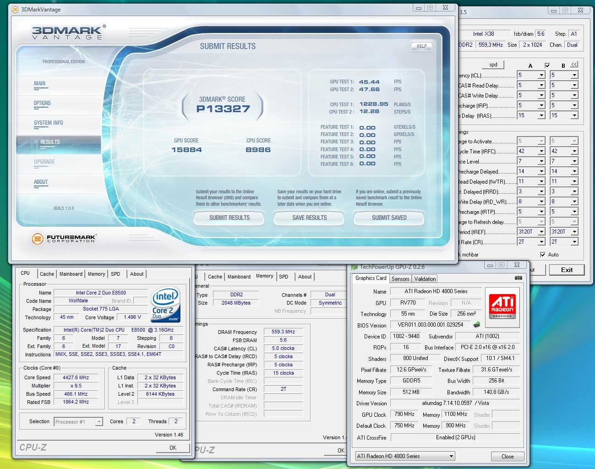595x469 pixels.
Task: Open the tCL column A dropdown in MemSet
Action: click(x=541, y=75)
